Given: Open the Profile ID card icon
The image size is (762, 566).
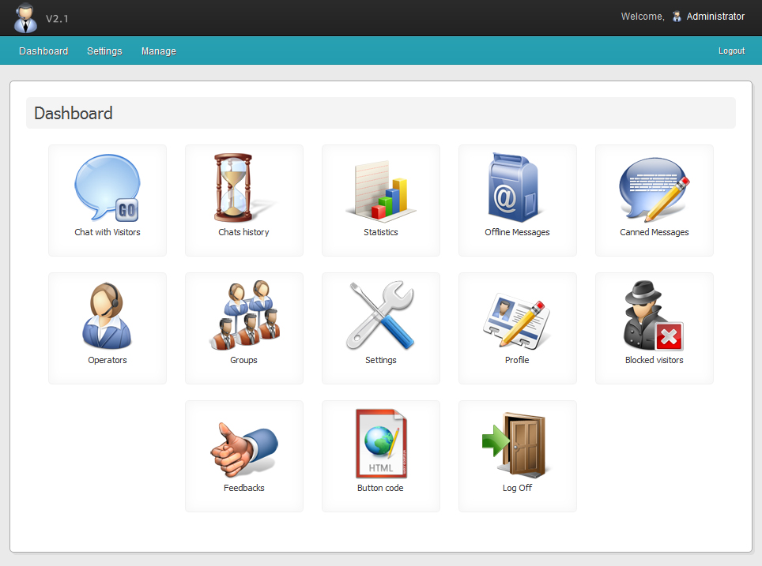Looking at the screenshot, I should click(517, 320).
